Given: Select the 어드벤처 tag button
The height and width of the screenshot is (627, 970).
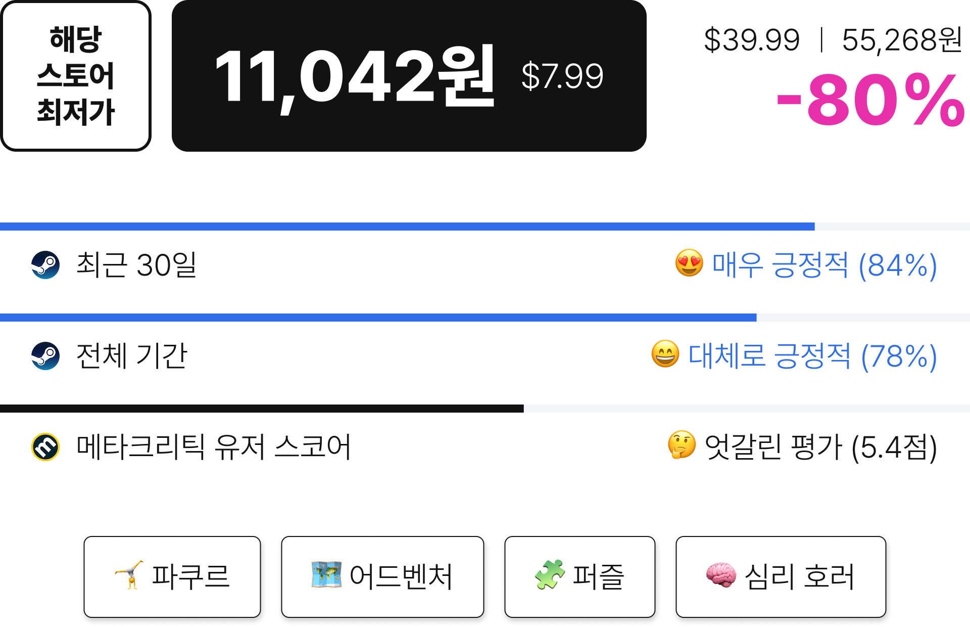Looking at the screenshot, I should click(382, 577).
